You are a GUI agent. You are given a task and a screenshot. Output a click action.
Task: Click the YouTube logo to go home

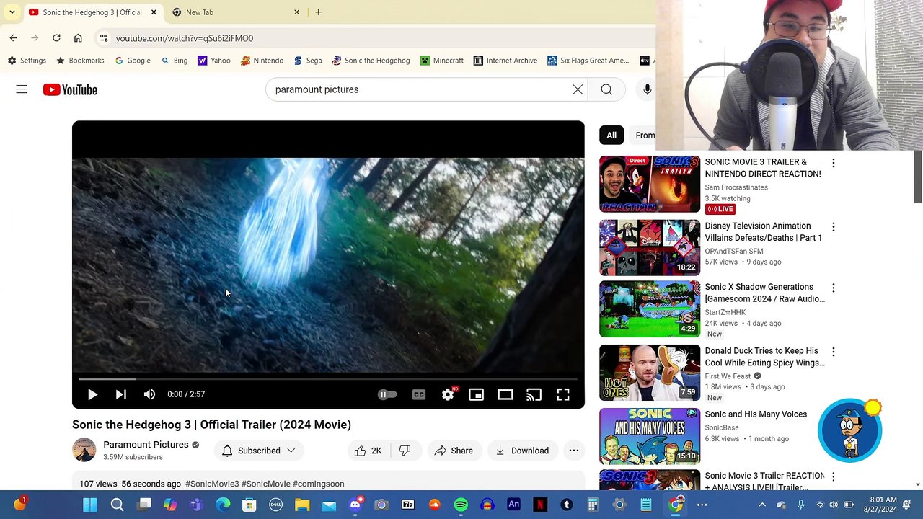pos(70,89)
